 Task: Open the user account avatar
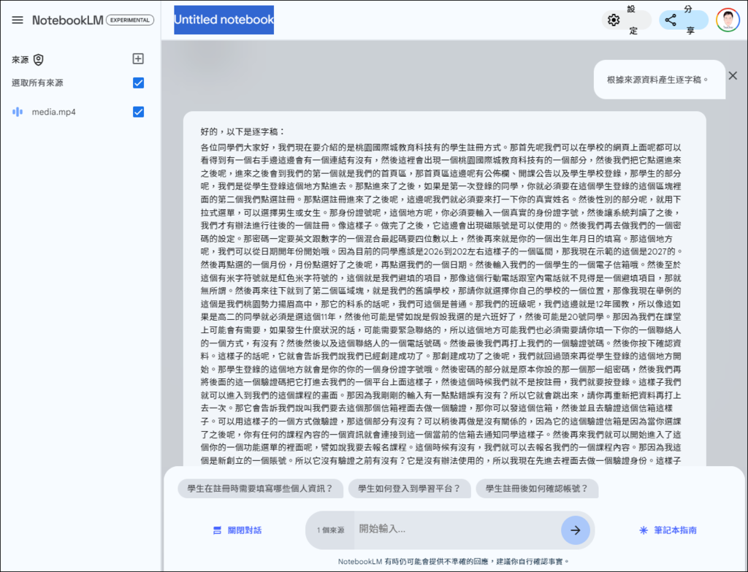[x=728, y=20]
